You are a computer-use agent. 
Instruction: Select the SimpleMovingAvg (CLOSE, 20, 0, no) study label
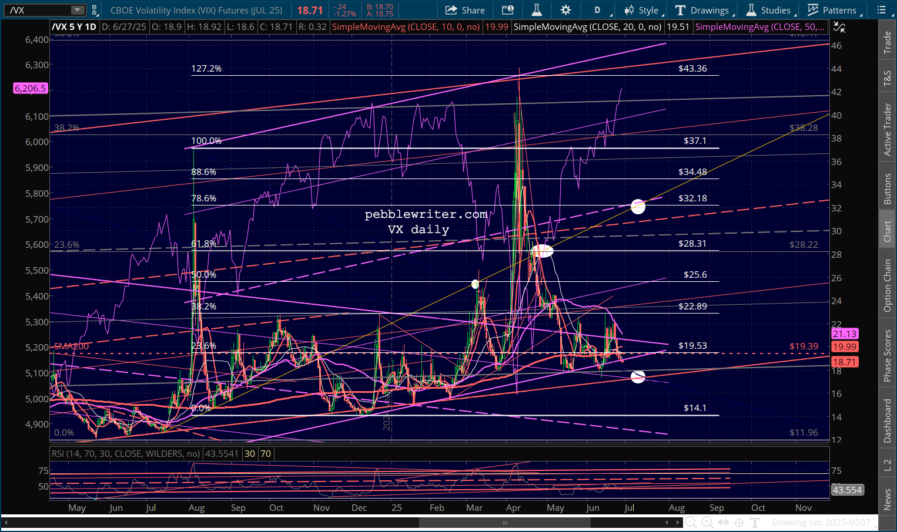tap(588, 27)
